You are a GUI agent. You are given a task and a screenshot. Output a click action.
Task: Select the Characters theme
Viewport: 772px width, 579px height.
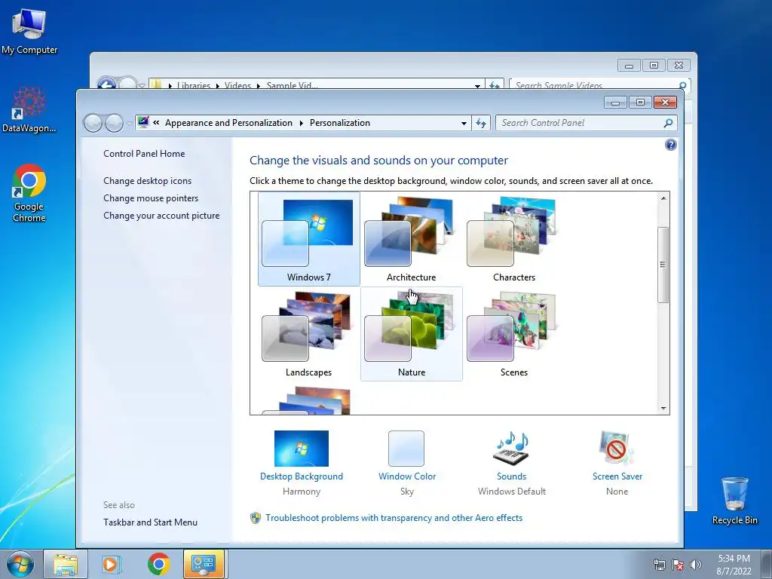(513, 239)
